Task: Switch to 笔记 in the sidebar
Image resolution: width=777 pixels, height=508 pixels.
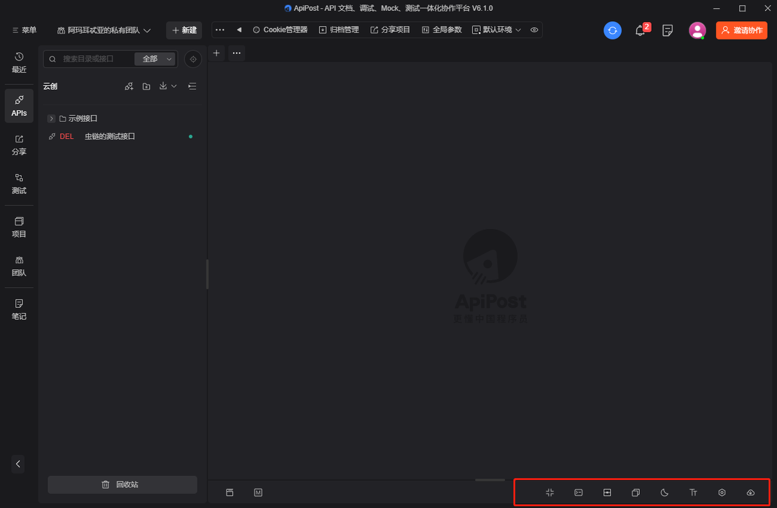Action: (x=19, y=310)
